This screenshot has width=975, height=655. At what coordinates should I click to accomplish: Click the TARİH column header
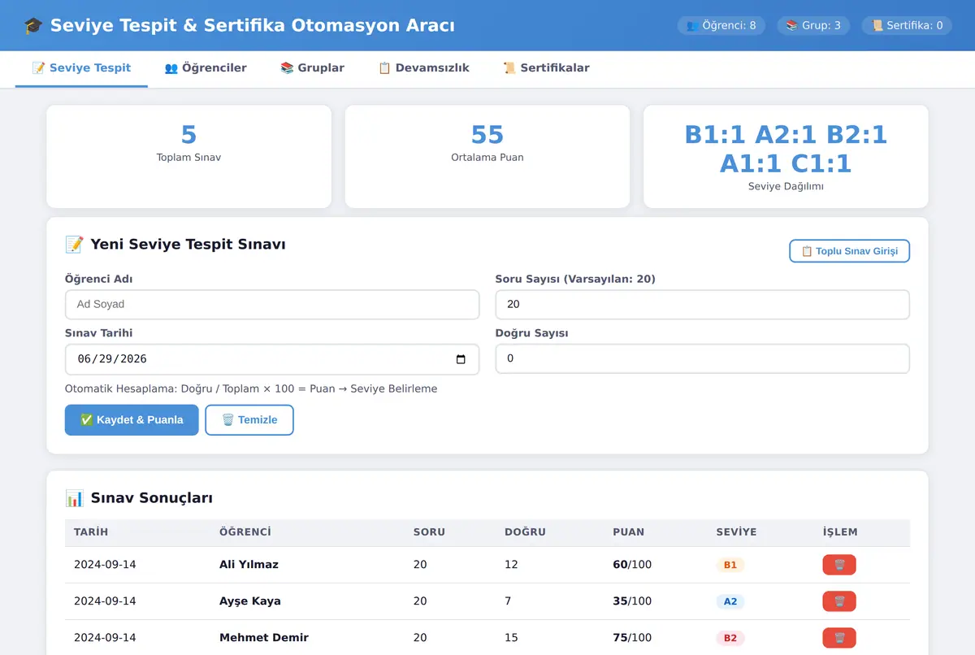(91, 532)
